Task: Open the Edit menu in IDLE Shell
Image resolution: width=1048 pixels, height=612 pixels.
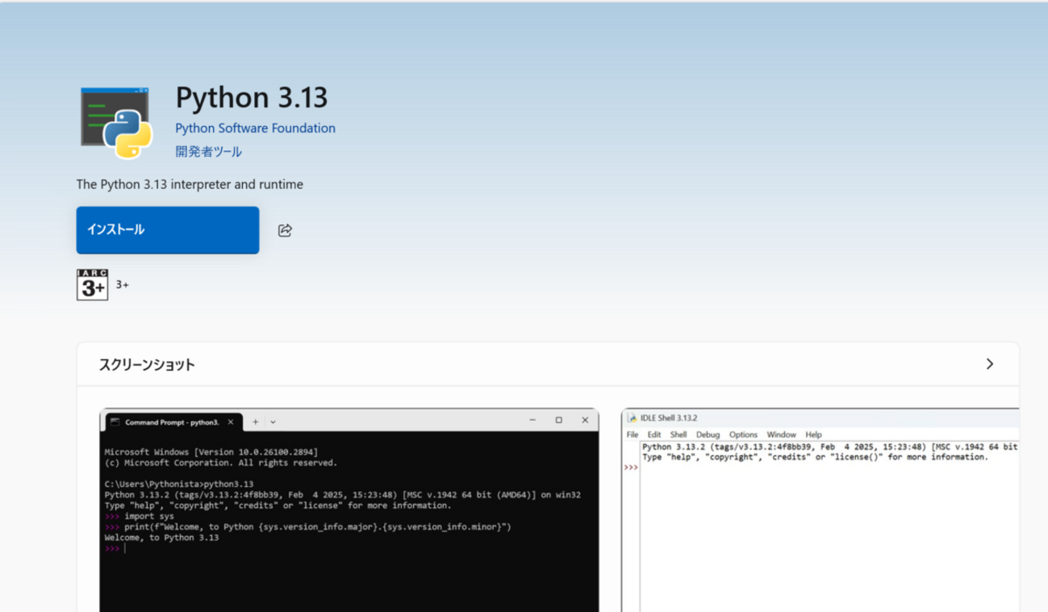Action: pos(653,434)
